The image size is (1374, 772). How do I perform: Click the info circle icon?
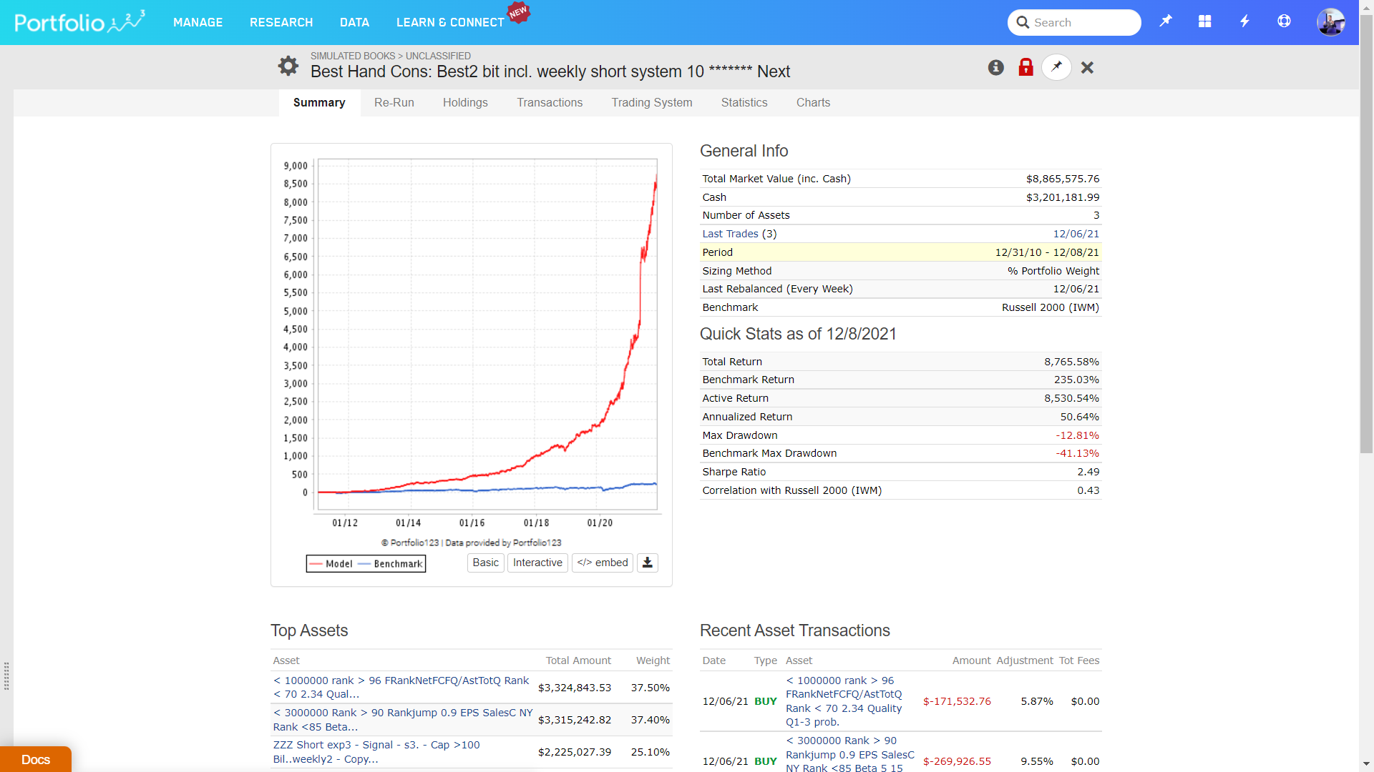[x=995, y=67]
